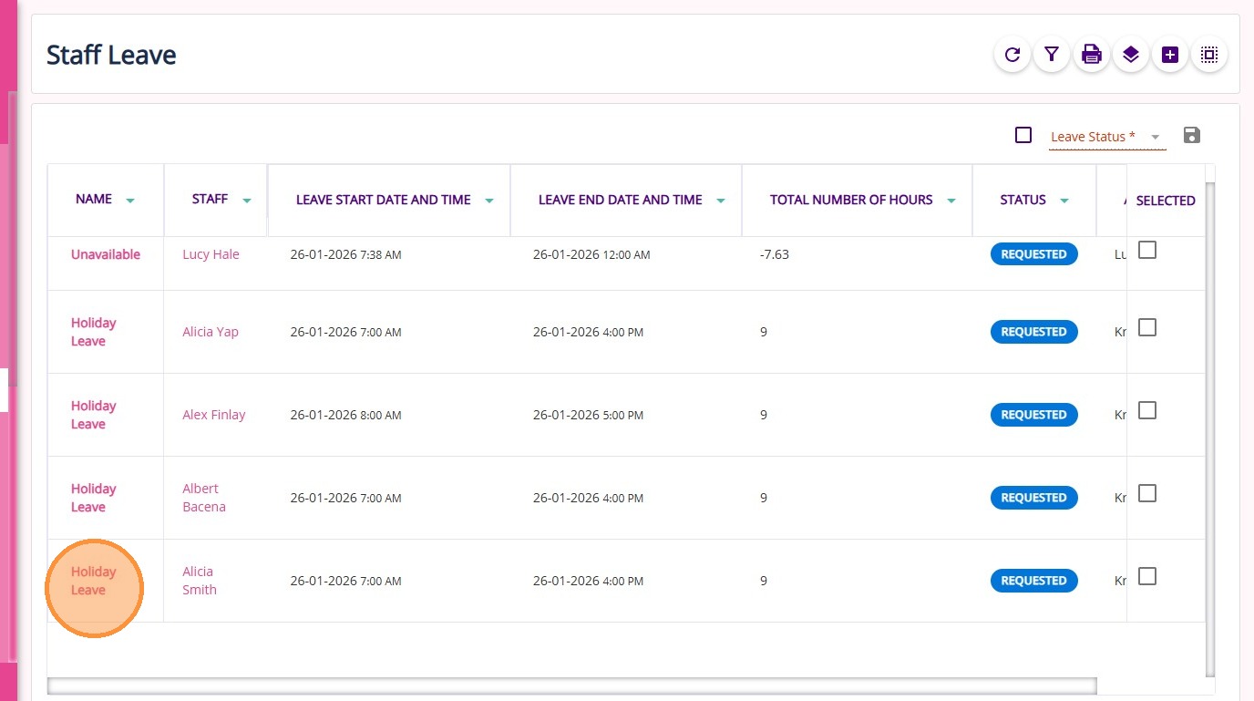Screen dimensions: 1254x701
Task: Select the Lucy Hale row checkbox
Action: pyautogui.click(x=1147, y=250)
